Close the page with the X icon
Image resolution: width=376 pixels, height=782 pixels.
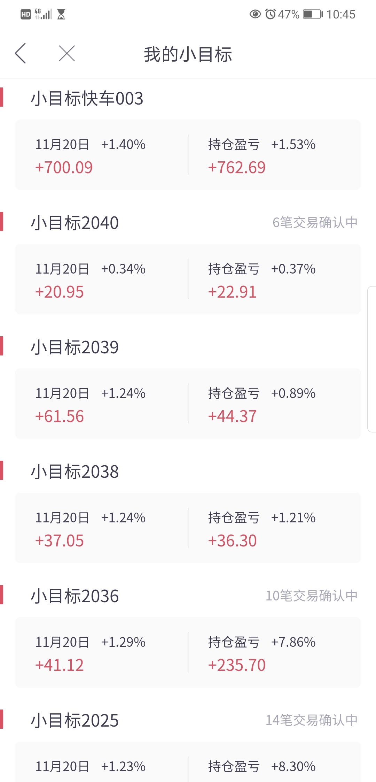[x=67, y=53]
